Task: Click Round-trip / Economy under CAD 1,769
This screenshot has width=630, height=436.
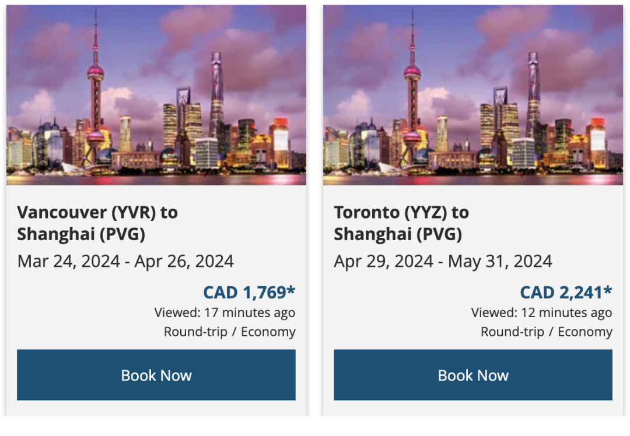Action: [229, 332]
